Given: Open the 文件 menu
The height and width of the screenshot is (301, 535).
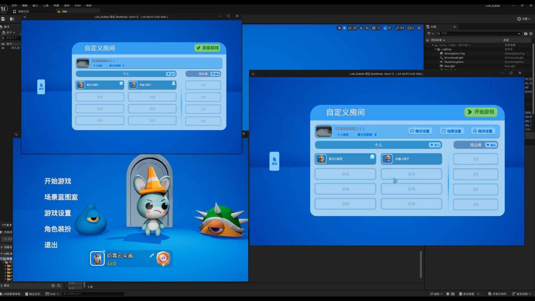Looking at the screenshot, I should click(x=14, y=5).
